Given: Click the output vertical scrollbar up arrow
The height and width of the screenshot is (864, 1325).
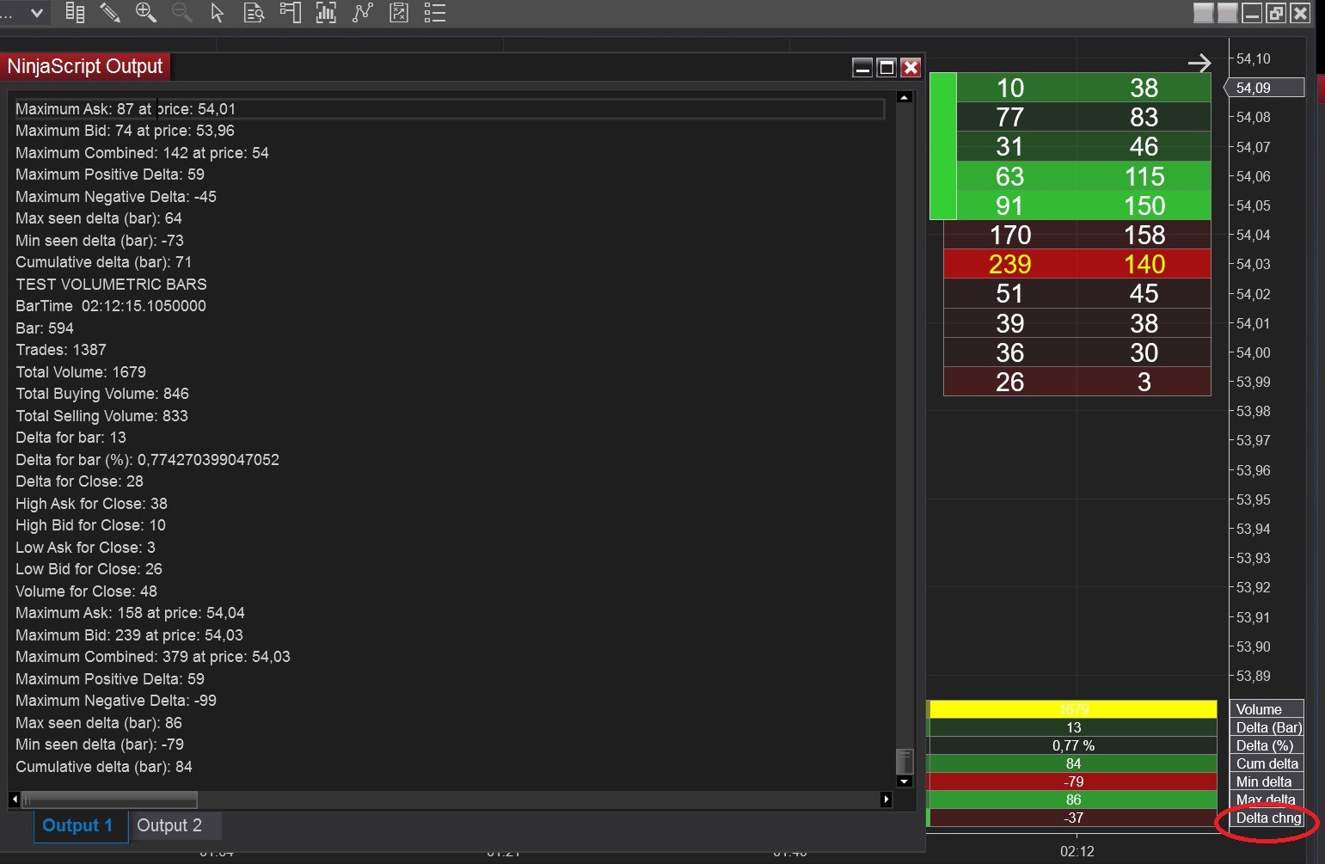Looking at the screenshot, I should (904, 97).
